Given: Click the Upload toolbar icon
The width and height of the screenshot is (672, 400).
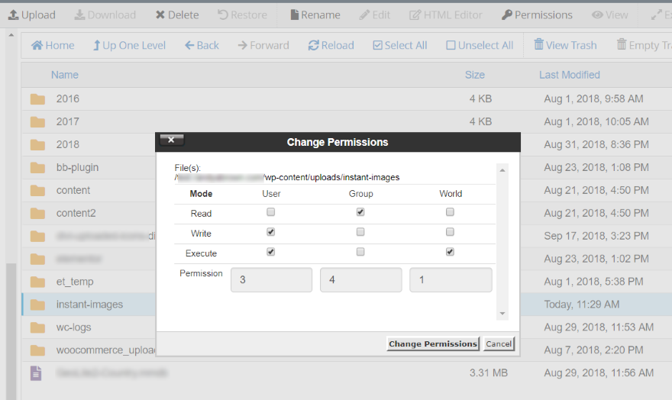Looking at the screenshot, I should 13,15.
